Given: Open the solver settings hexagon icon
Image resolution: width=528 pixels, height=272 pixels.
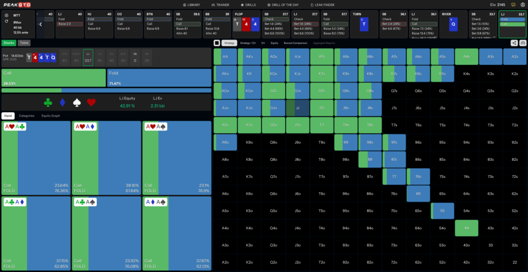Looking at the screenshot, I should (x=7, y=15).
